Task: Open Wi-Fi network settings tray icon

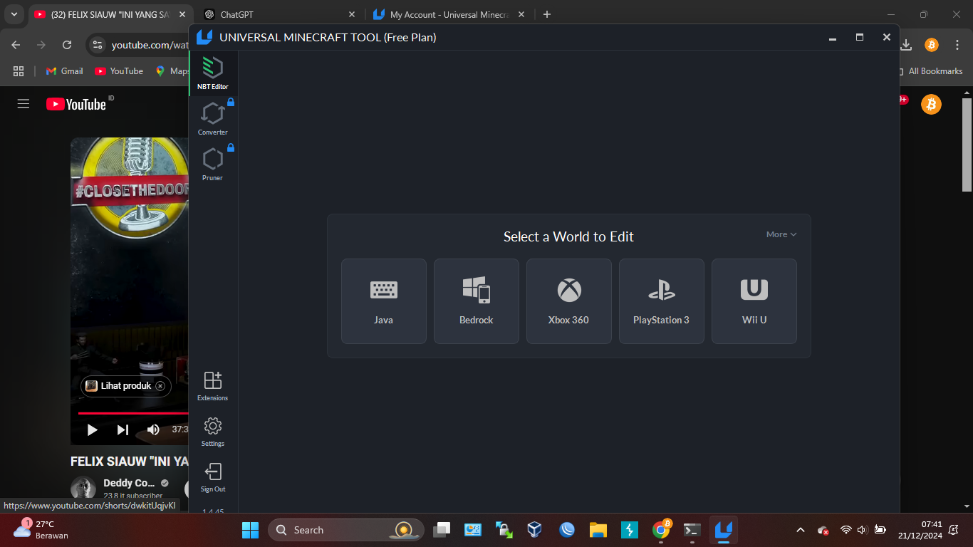Action: [845, 530]
